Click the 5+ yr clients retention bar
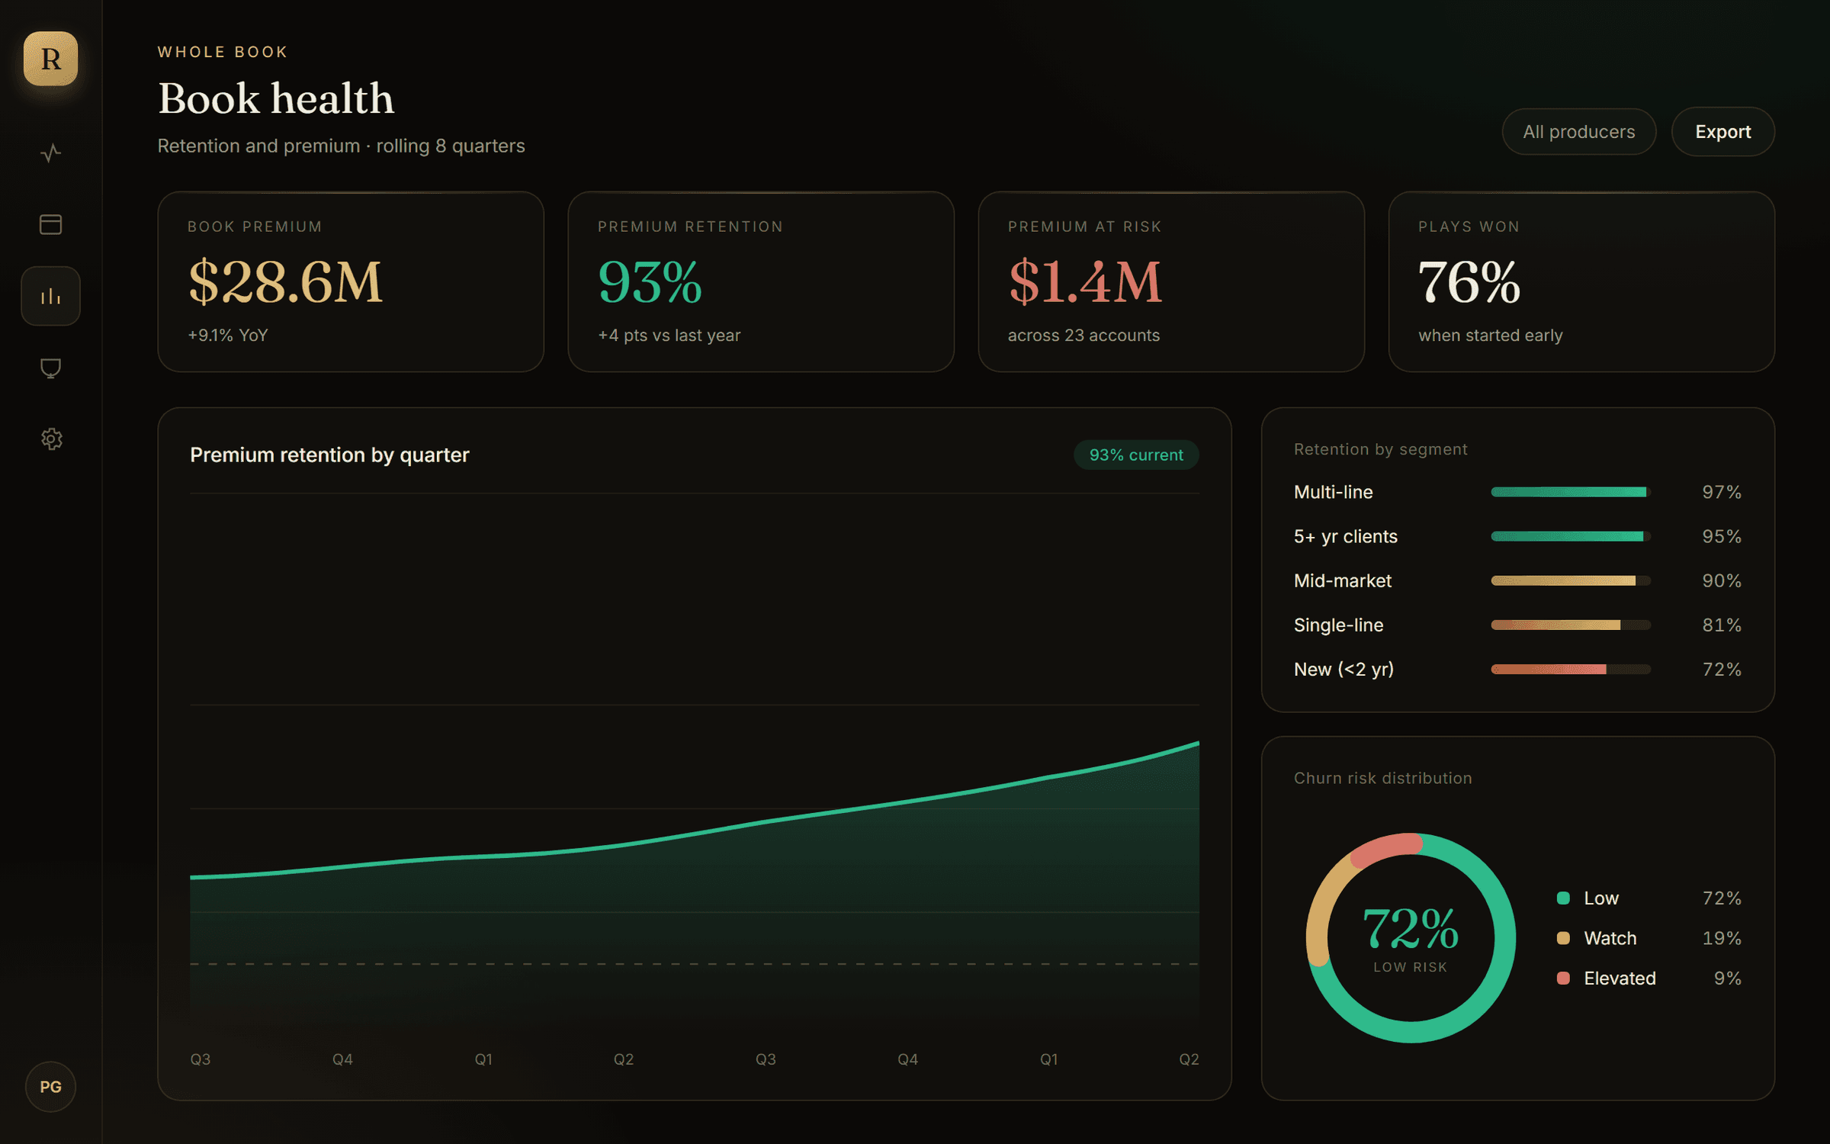1830x1144 pixels. coord(1571,536)
